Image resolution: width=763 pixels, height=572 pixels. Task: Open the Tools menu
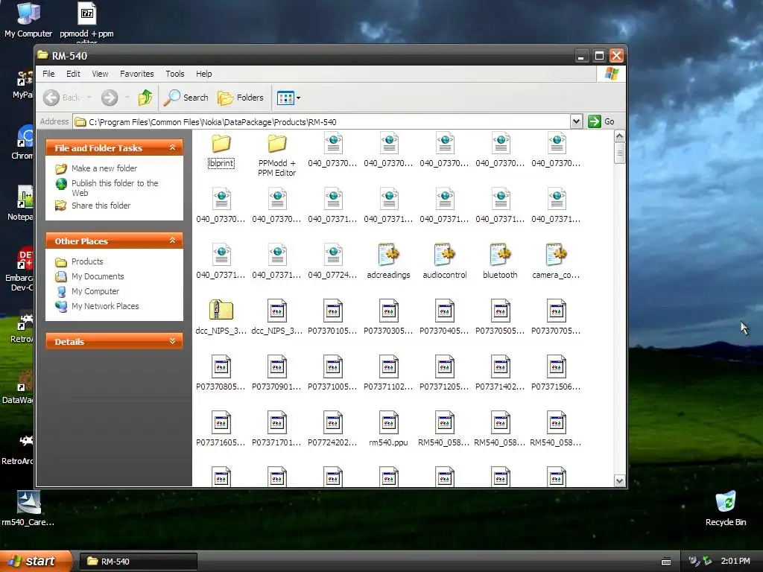pos(174,74)
